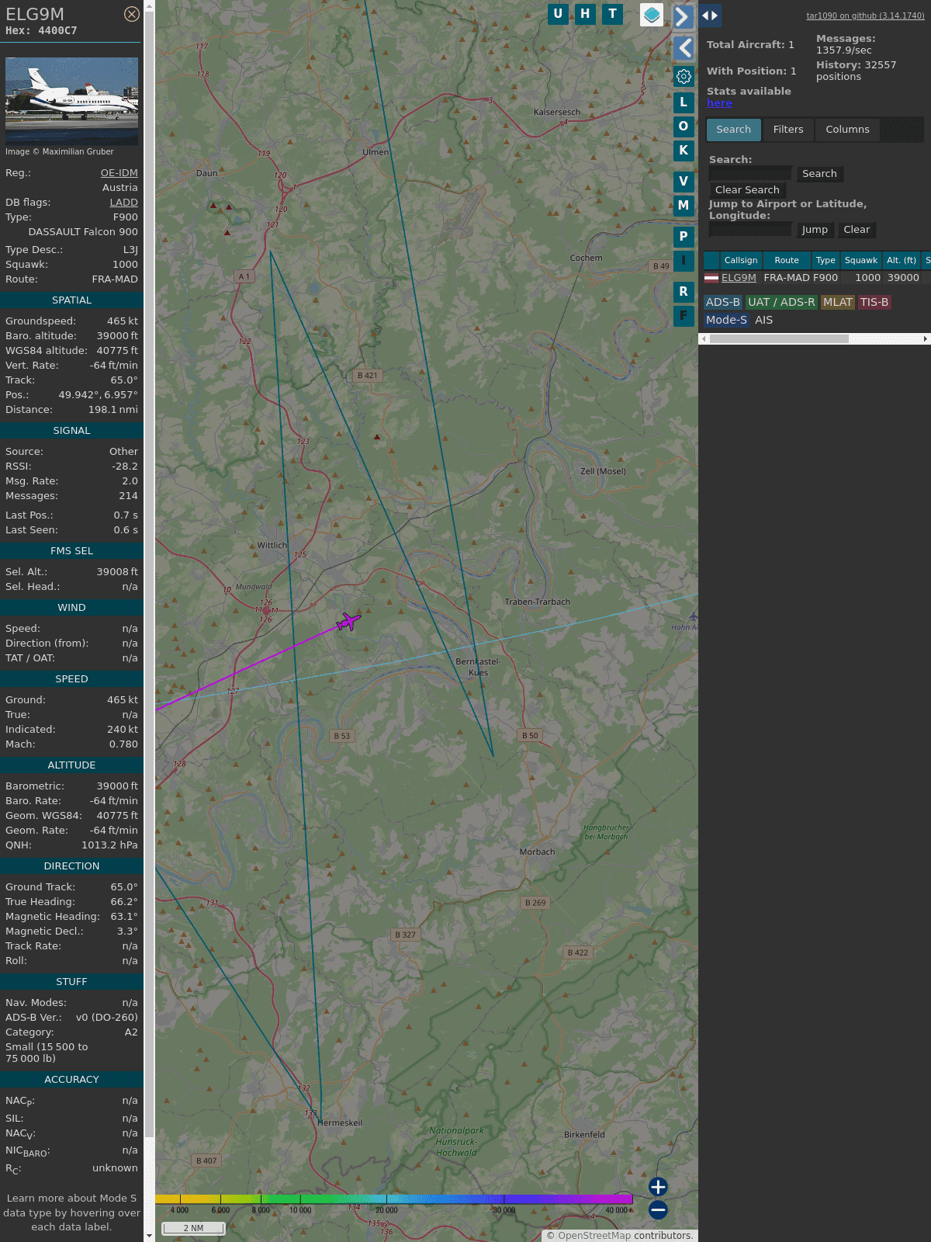
Task: Open tar1090 on github link
Action: point(865,16)
